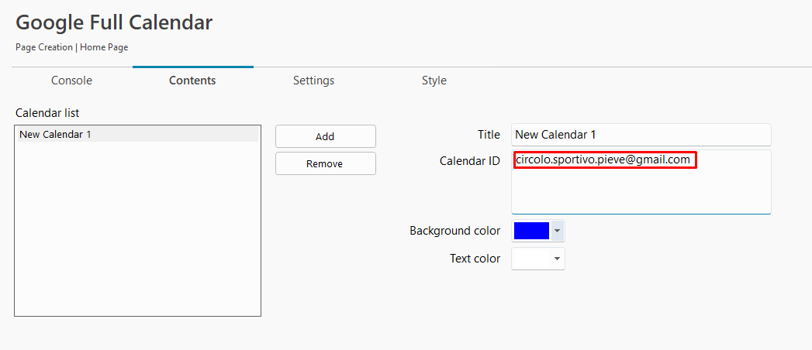Click the Page Creation | Home Page breadcrumb
Viewport: 812px width, 350px height.
point(71,47)
